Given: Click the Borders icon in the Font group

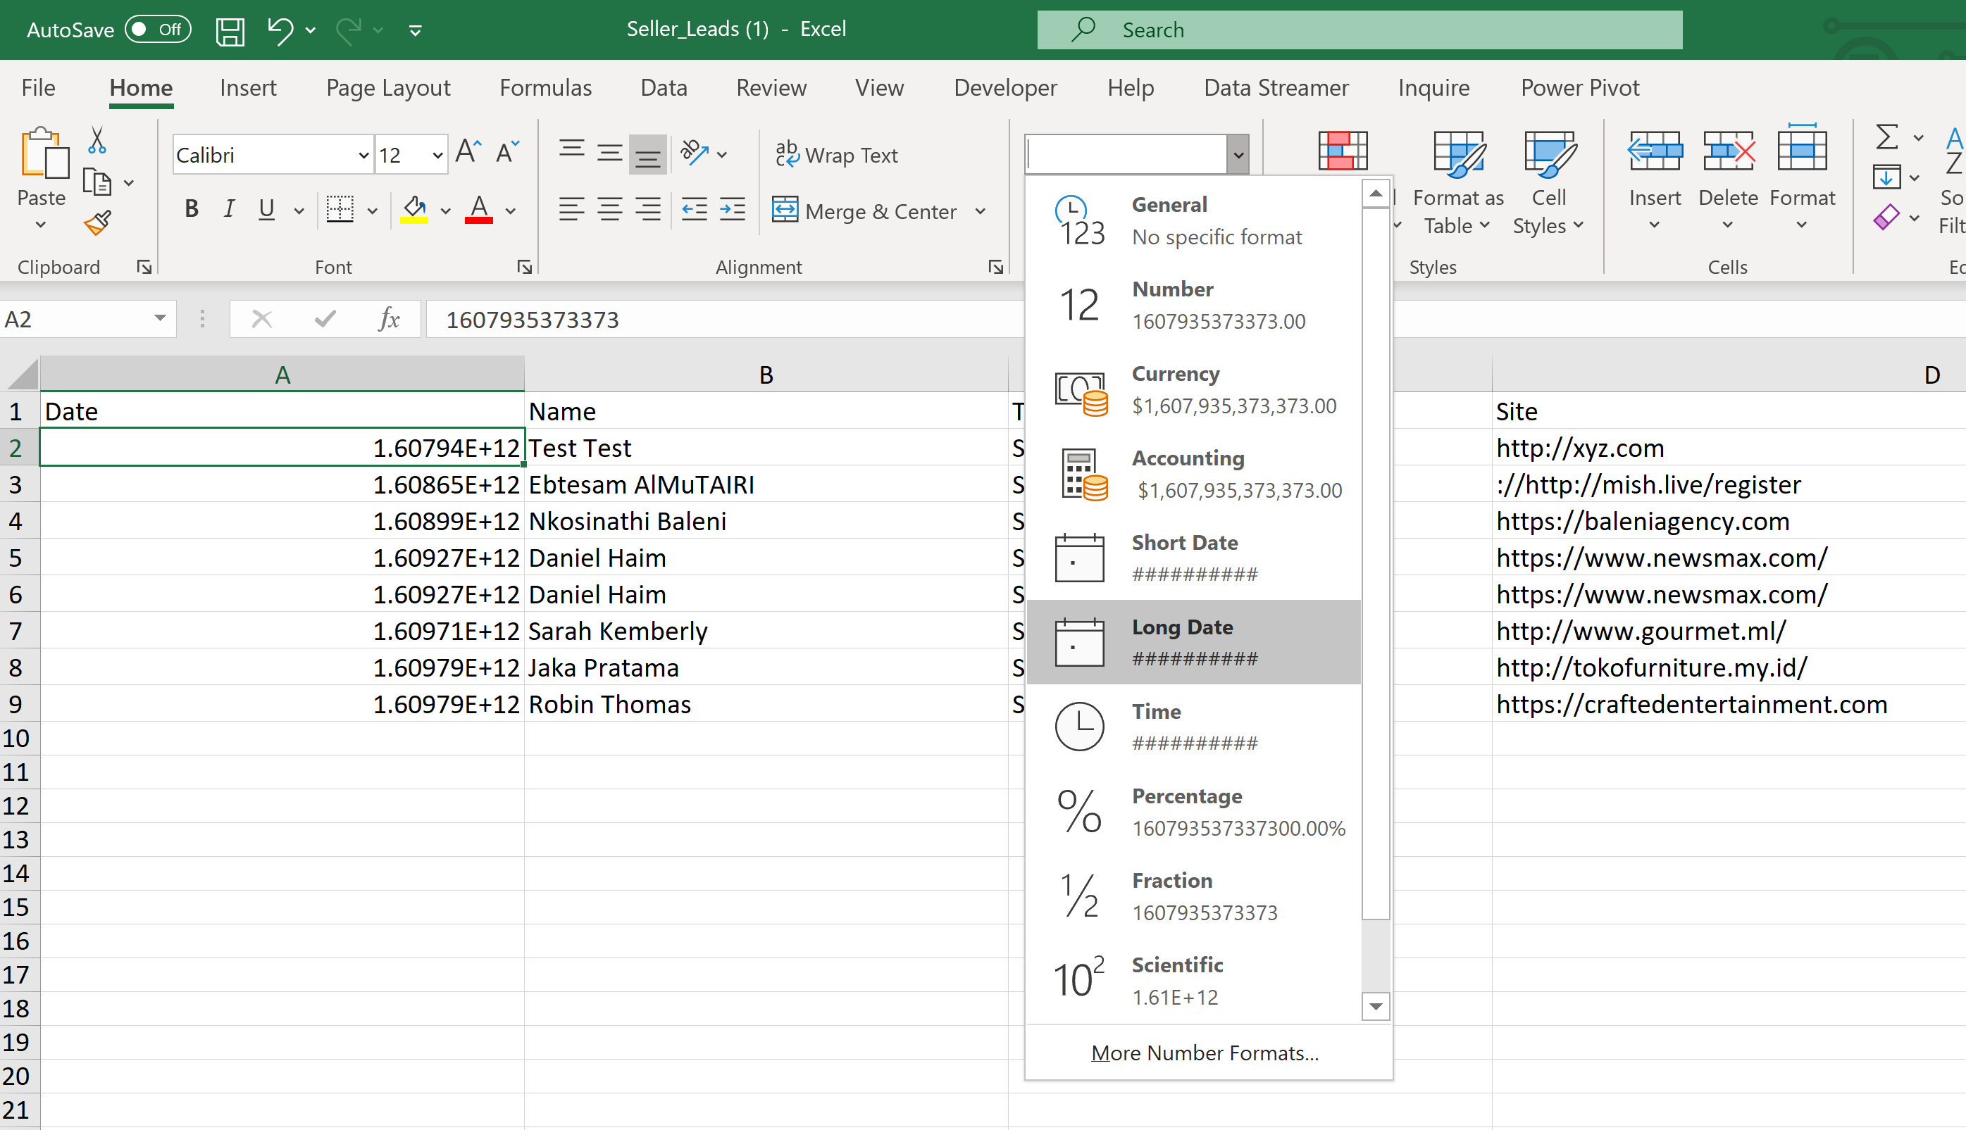Looking at the screenshot, I should tap(340, 210).
